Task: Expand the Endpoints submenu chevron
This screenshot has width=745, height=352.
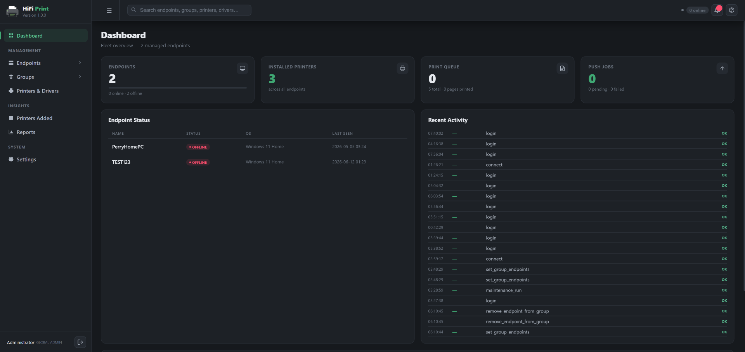Action: click(80, 63)
